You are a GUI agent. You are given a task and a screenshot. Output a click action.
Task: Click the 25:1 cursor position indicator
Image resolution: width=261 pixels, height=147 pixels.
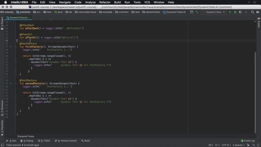tap(210, 145)
